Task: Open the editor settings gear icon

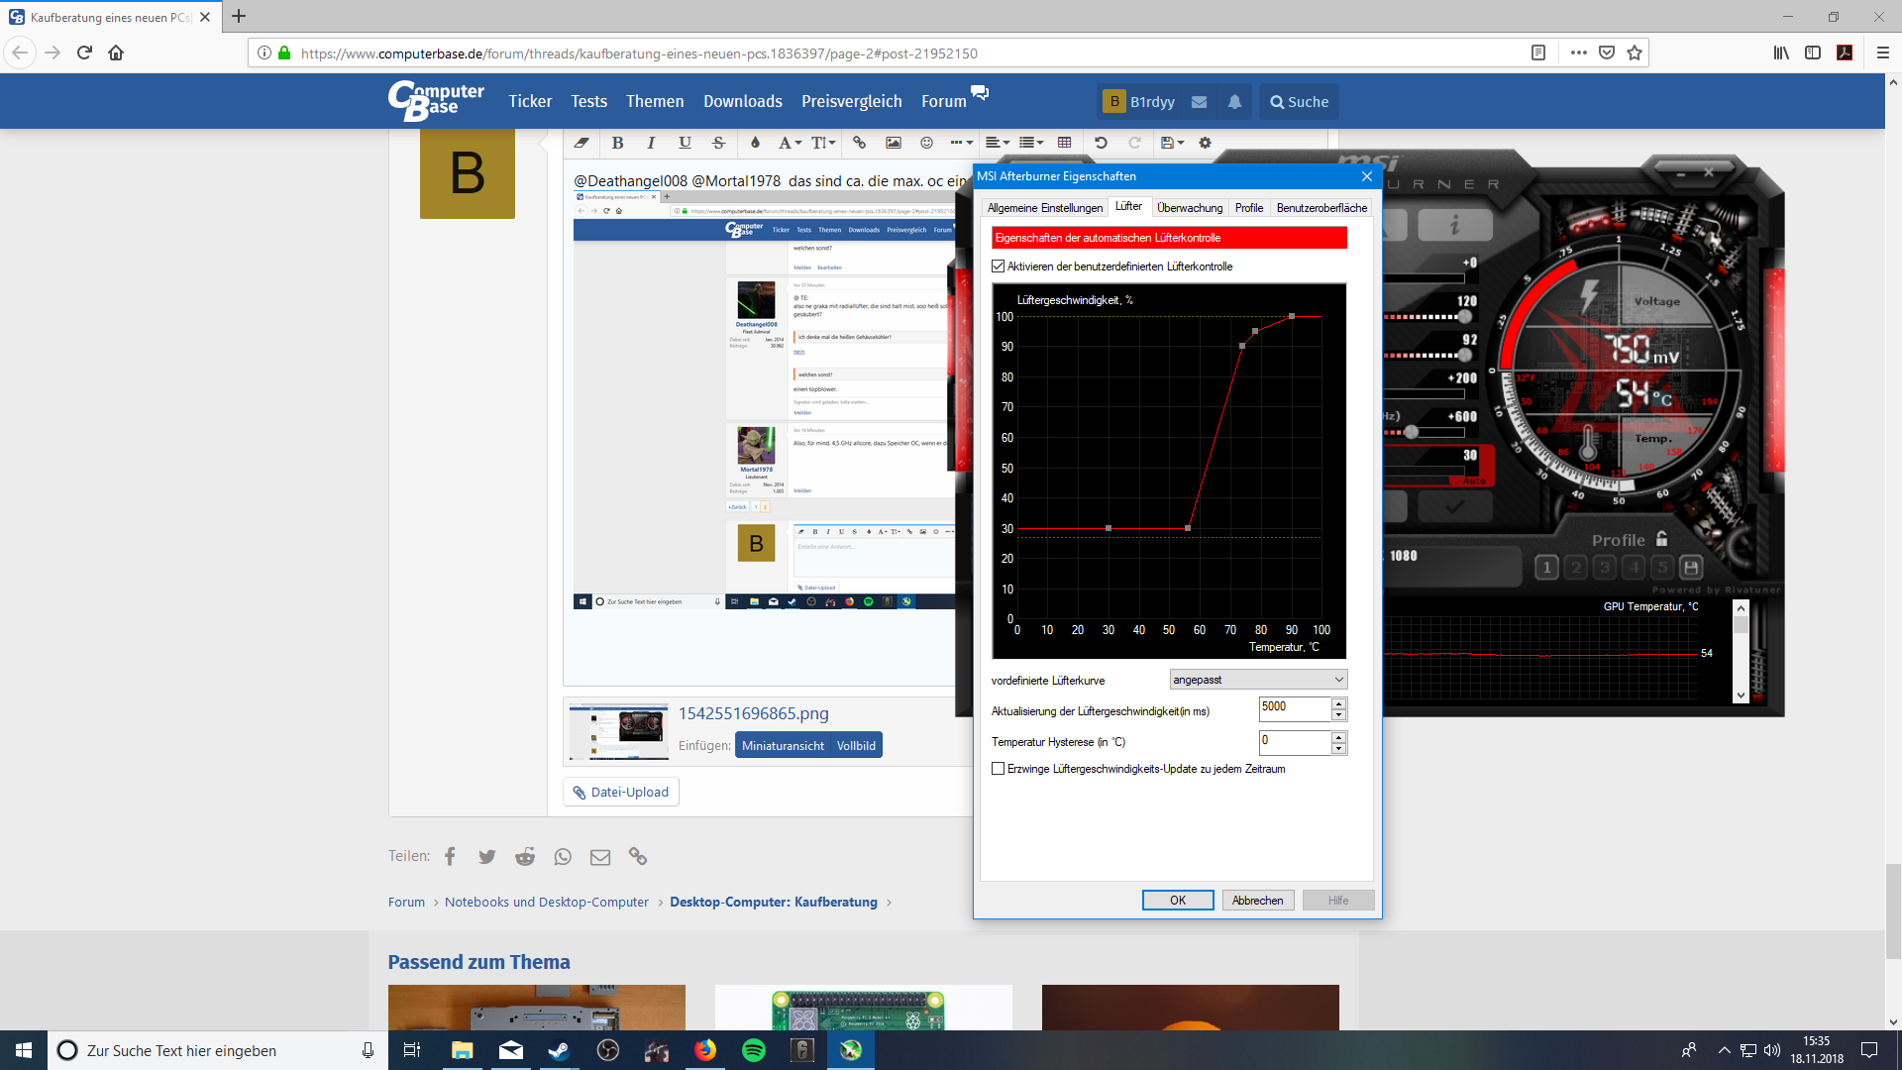Action: pos(1205,143)
